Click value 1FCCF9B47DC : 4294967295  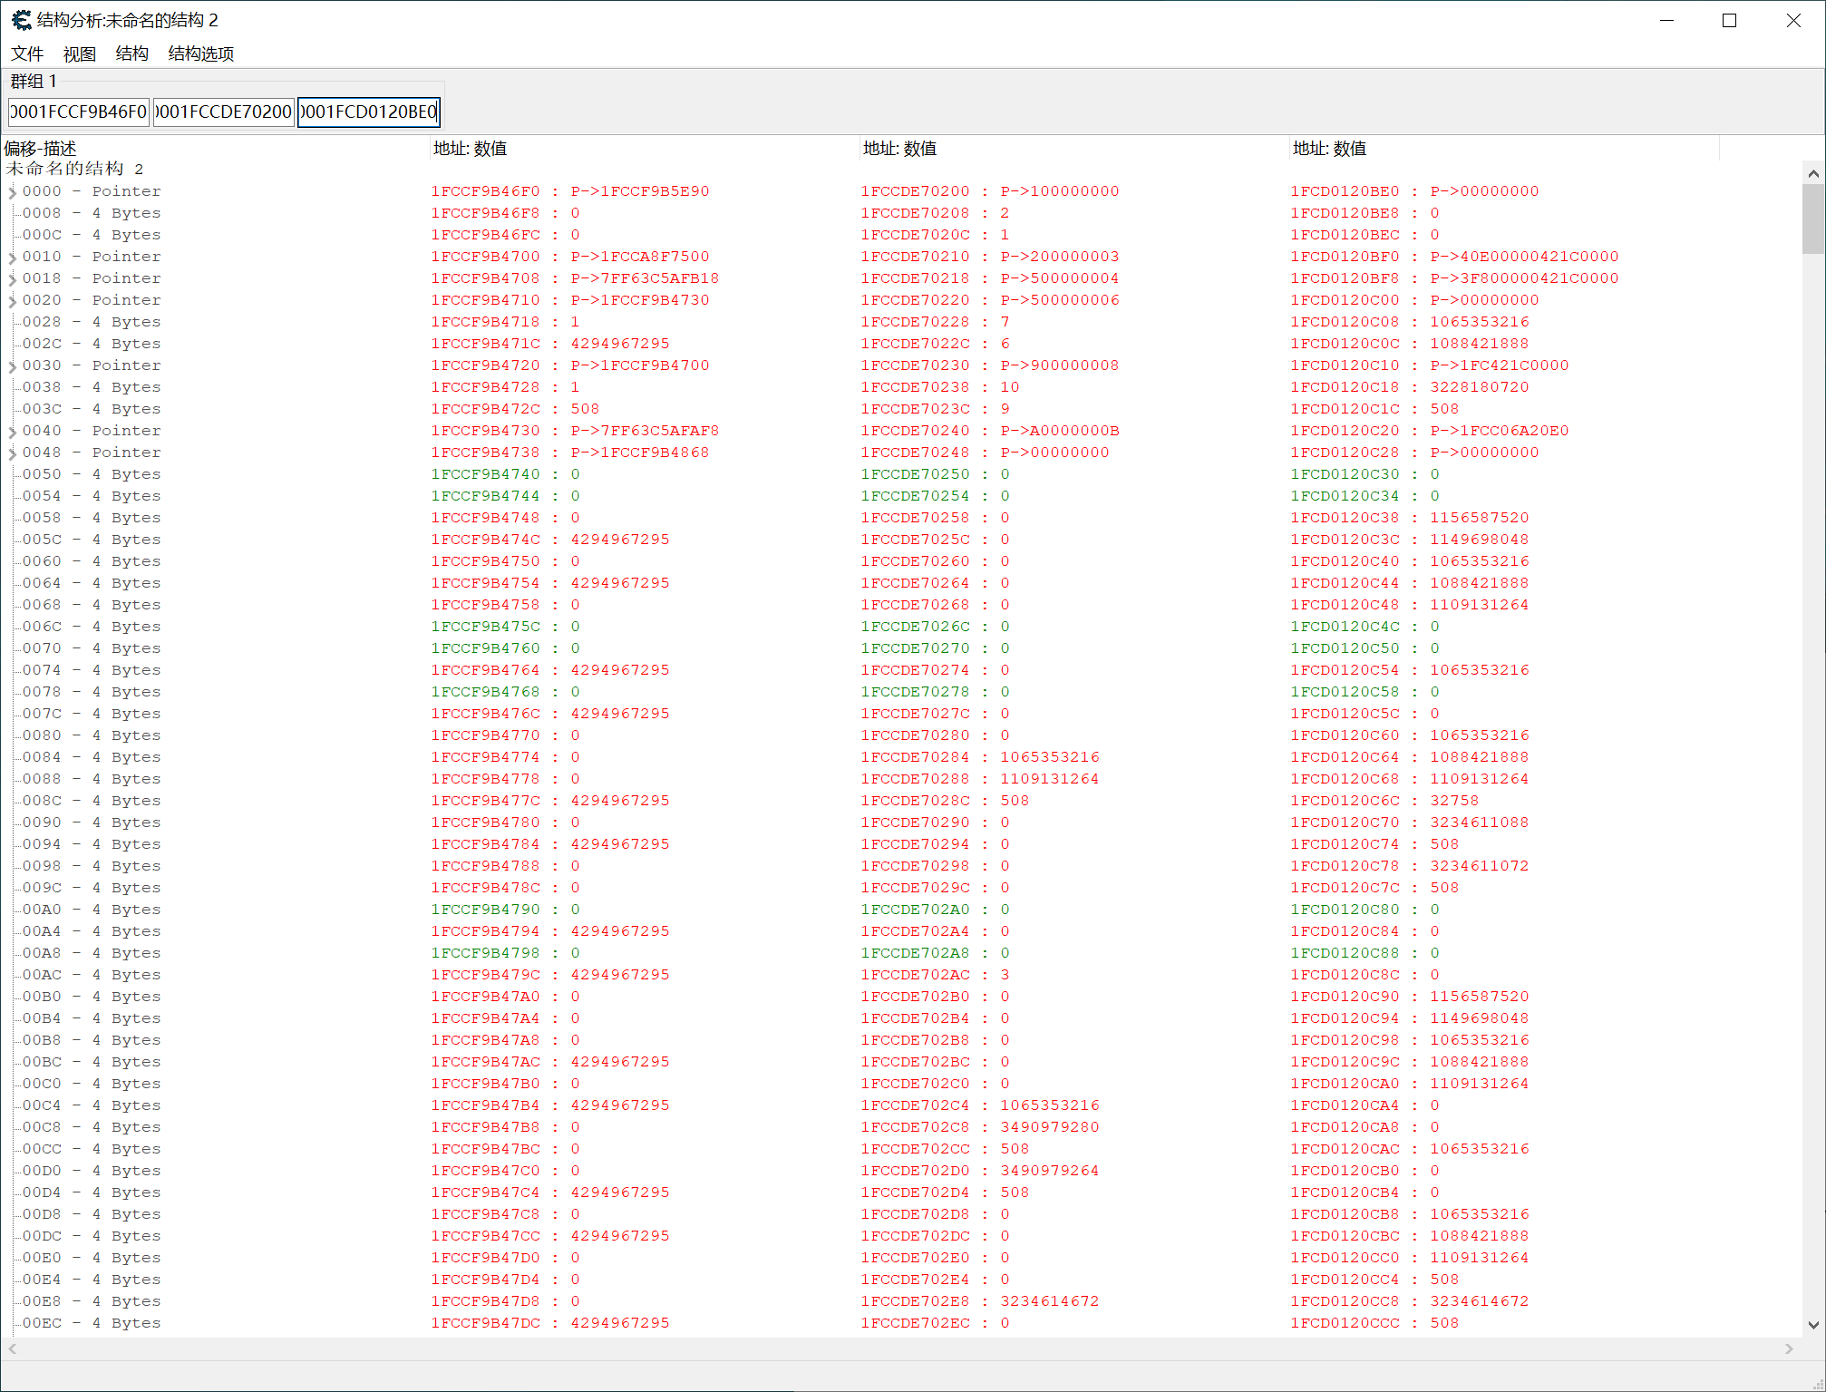[550, 1323]
